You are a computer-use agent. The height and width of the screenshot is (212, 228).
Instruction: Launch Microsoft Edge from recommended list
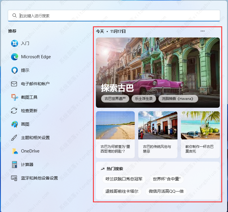(x=14, y=57)
